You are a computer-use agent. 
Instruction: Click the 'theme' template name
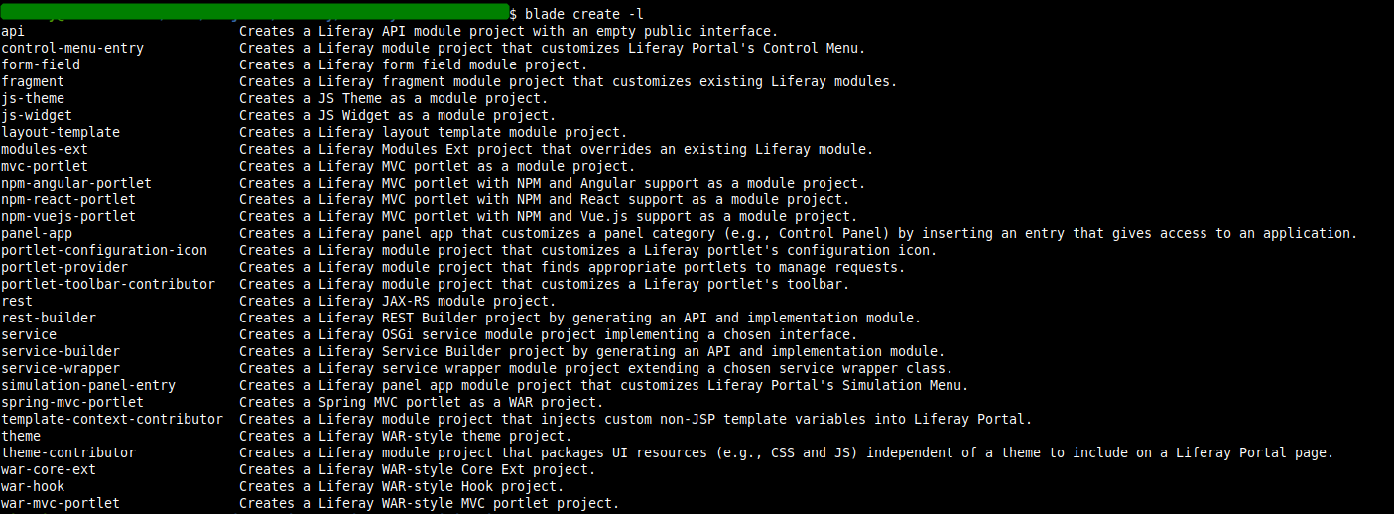tap(21, 436)
